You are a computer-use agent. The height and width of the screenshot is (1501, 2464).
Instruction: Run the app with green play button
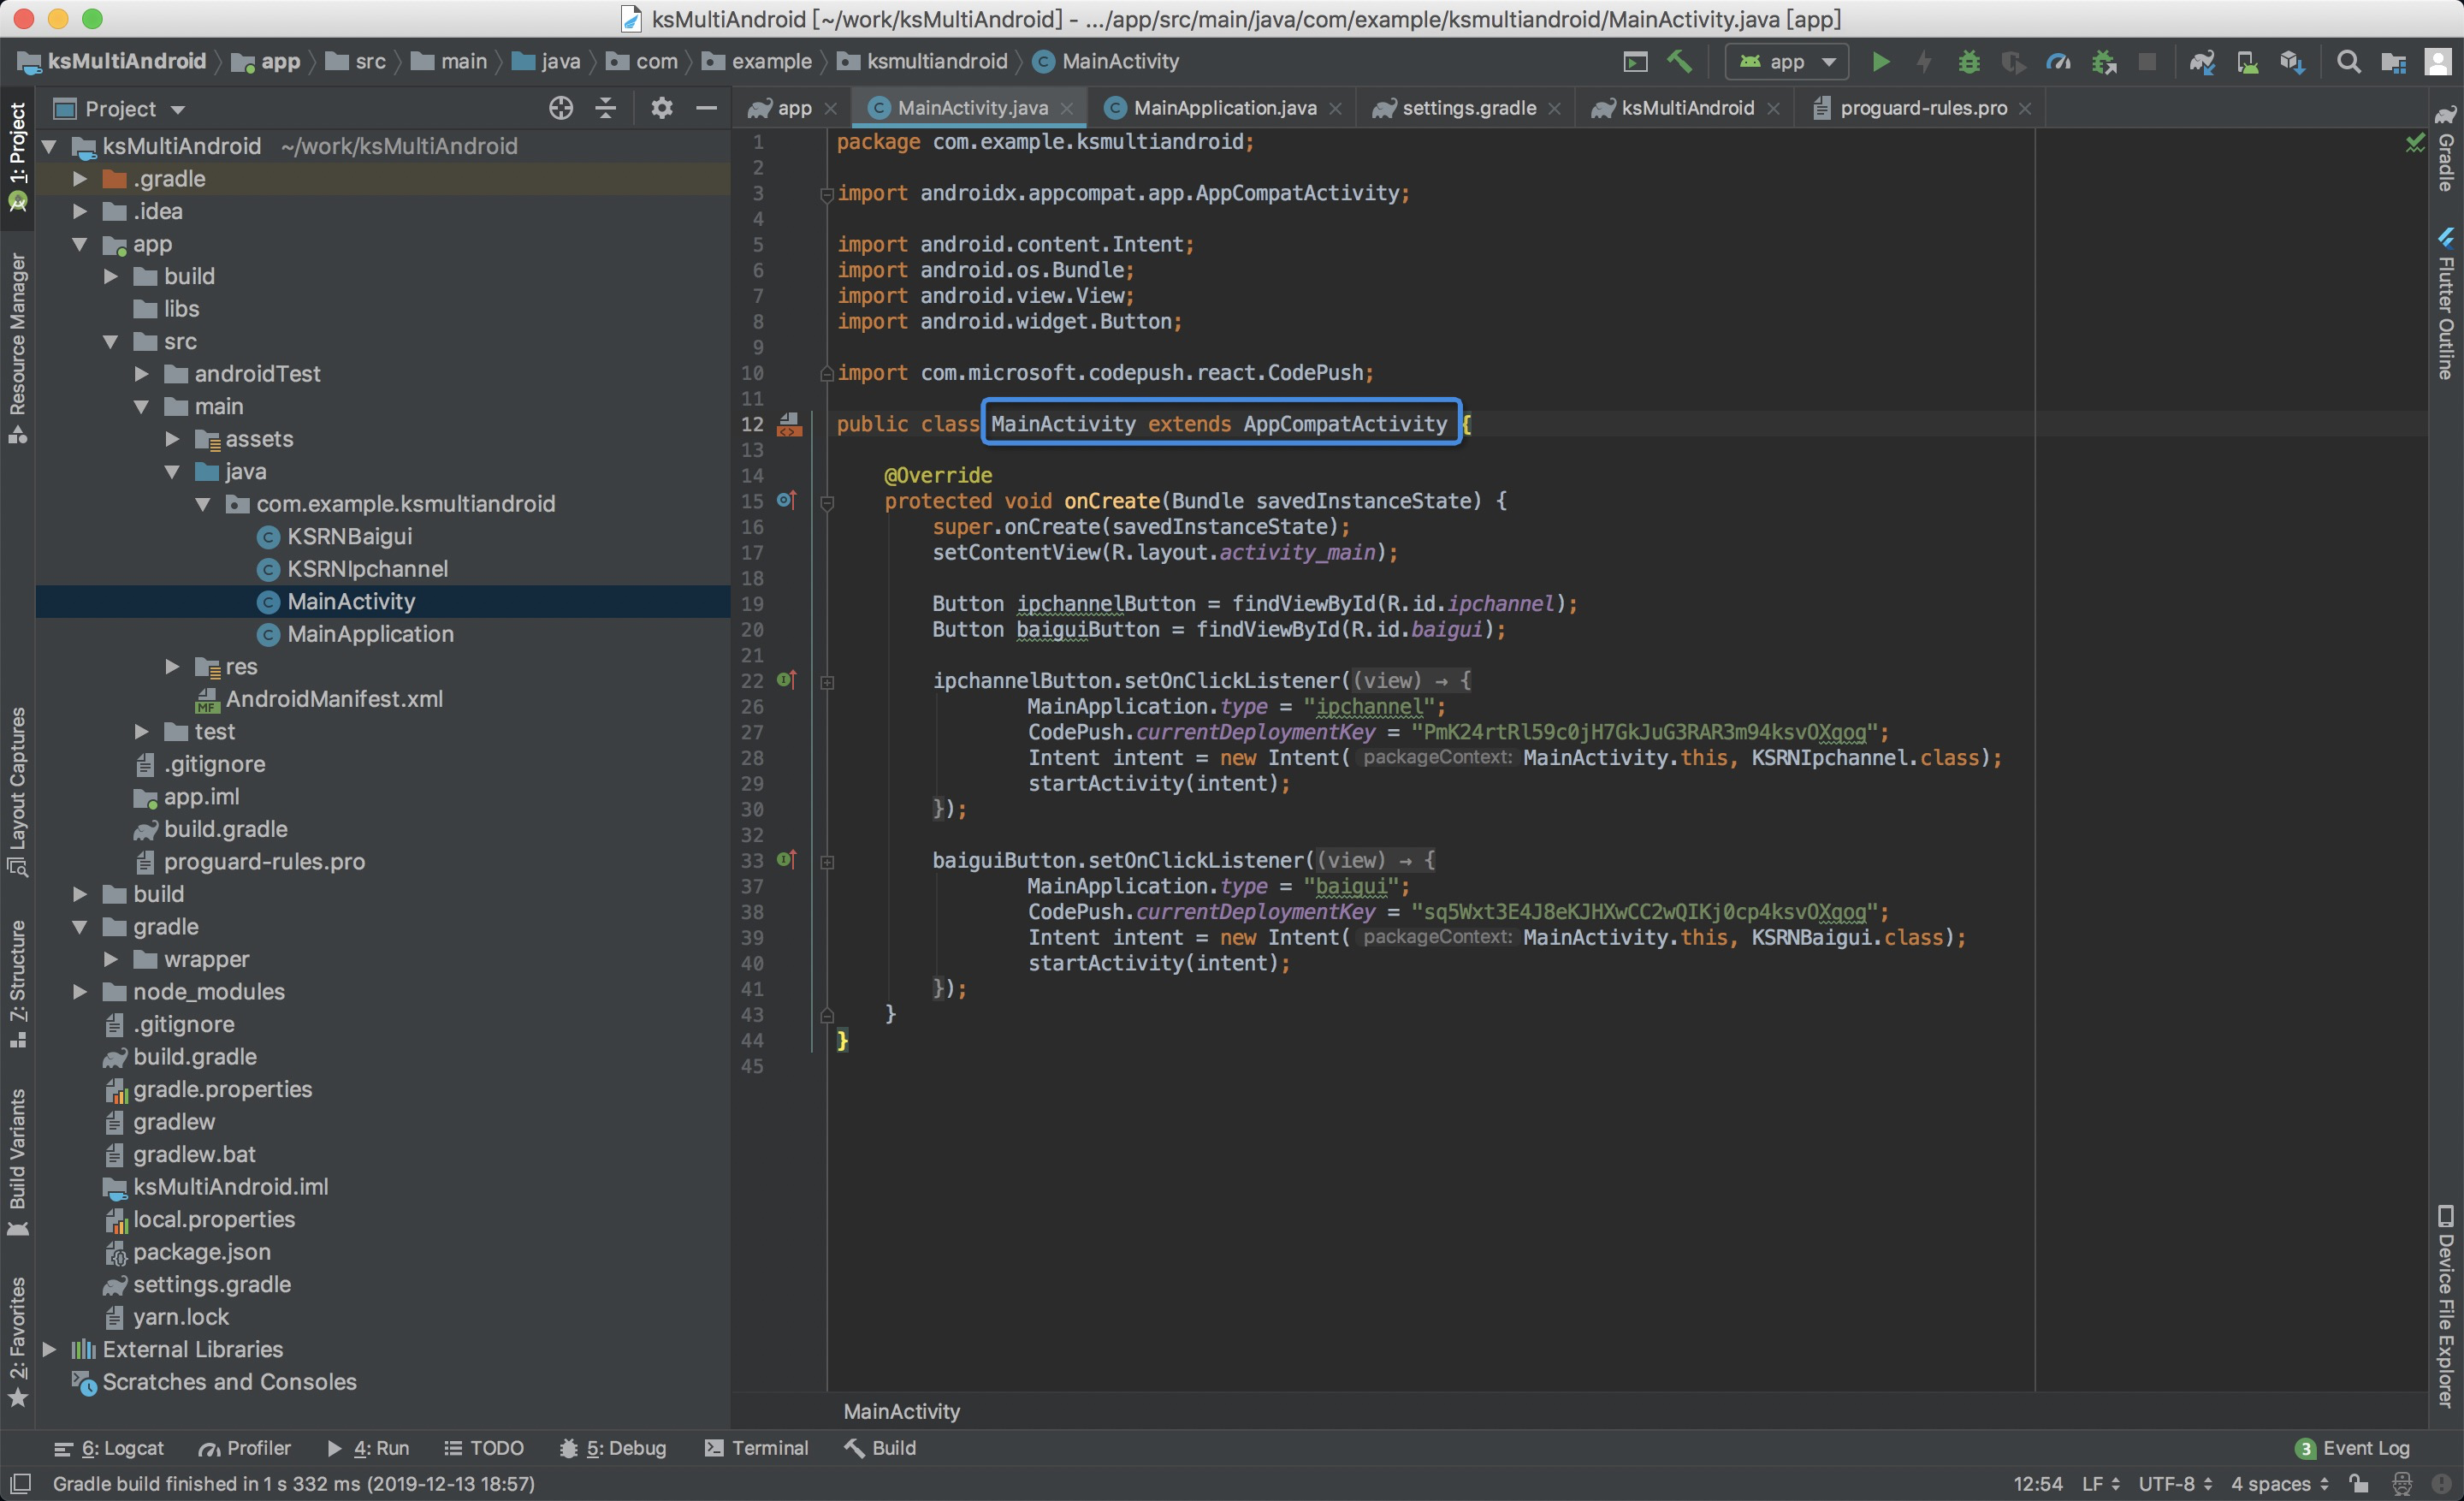[1880, 62]
